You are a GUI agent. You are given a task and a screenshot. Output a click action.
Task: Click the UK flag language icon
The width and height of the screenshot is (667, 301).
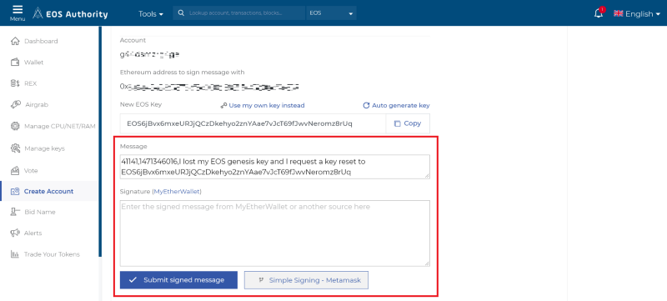pos(618,13)
